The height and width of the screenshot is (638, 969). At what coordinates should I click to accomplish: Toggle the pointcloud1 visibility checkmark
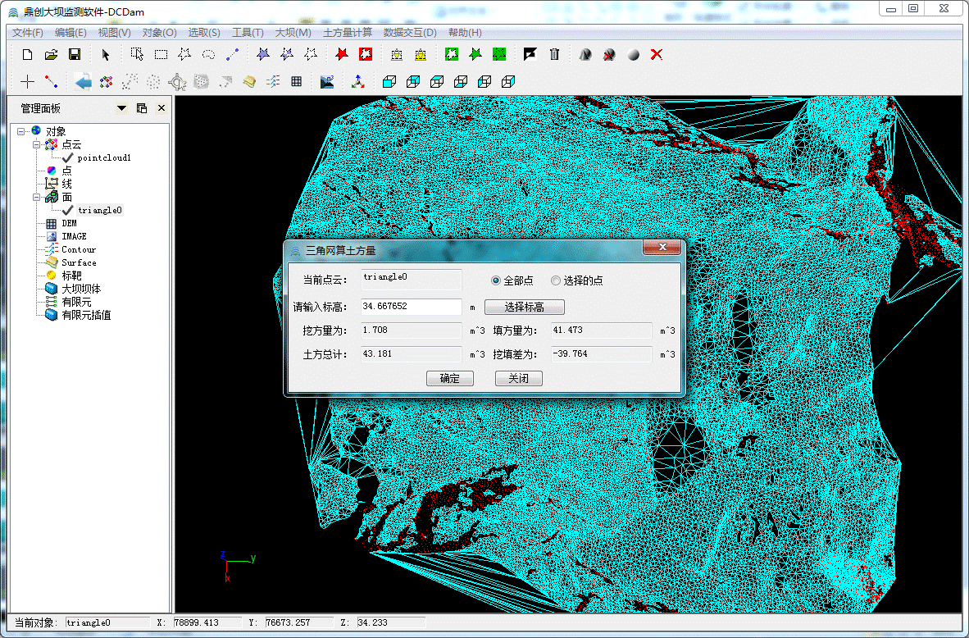pyautogui.click(x=67, y=157)
